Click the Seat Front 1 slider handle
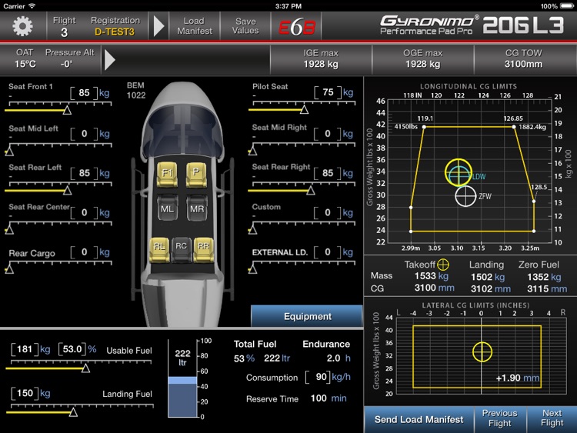The width and height of the screenshot is (577, 433). pyautogui.click(x=67, y=110)
